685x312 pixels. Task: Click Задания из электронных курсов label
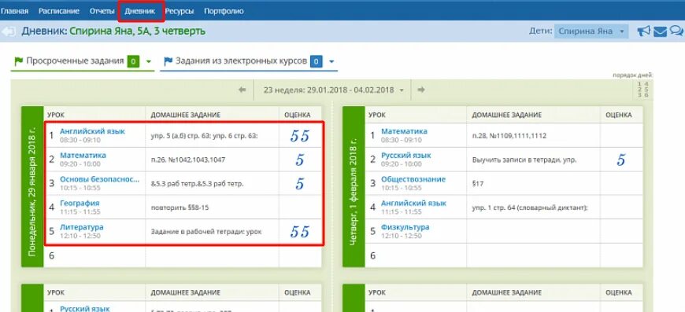tap(241, 61)
